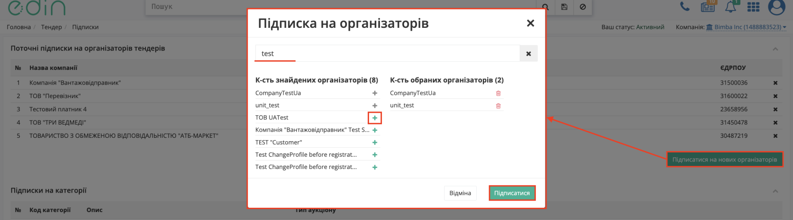Click Підписки breadcrumb

point(85,27)
